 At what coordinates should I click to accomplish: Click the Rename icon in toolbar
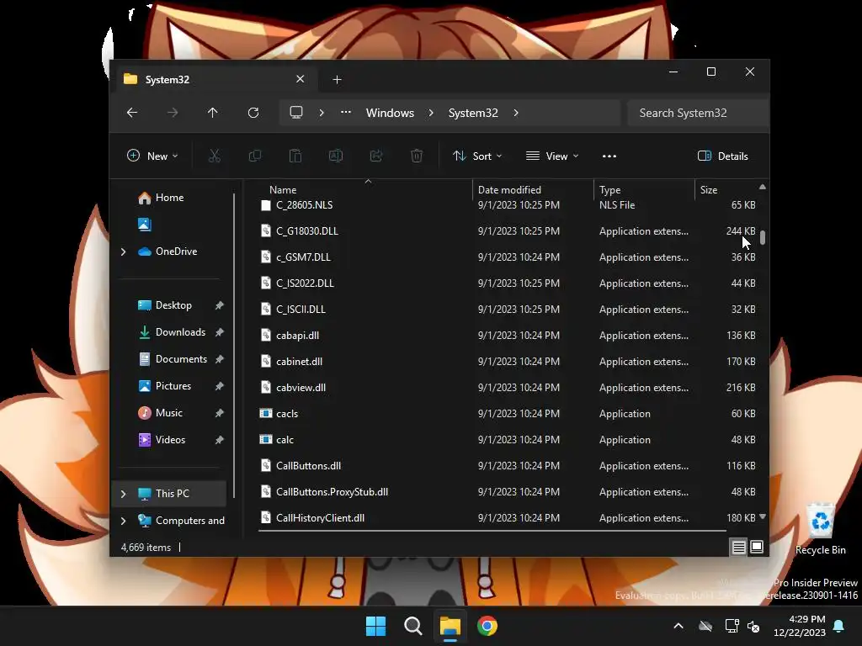tap(336, 156)
